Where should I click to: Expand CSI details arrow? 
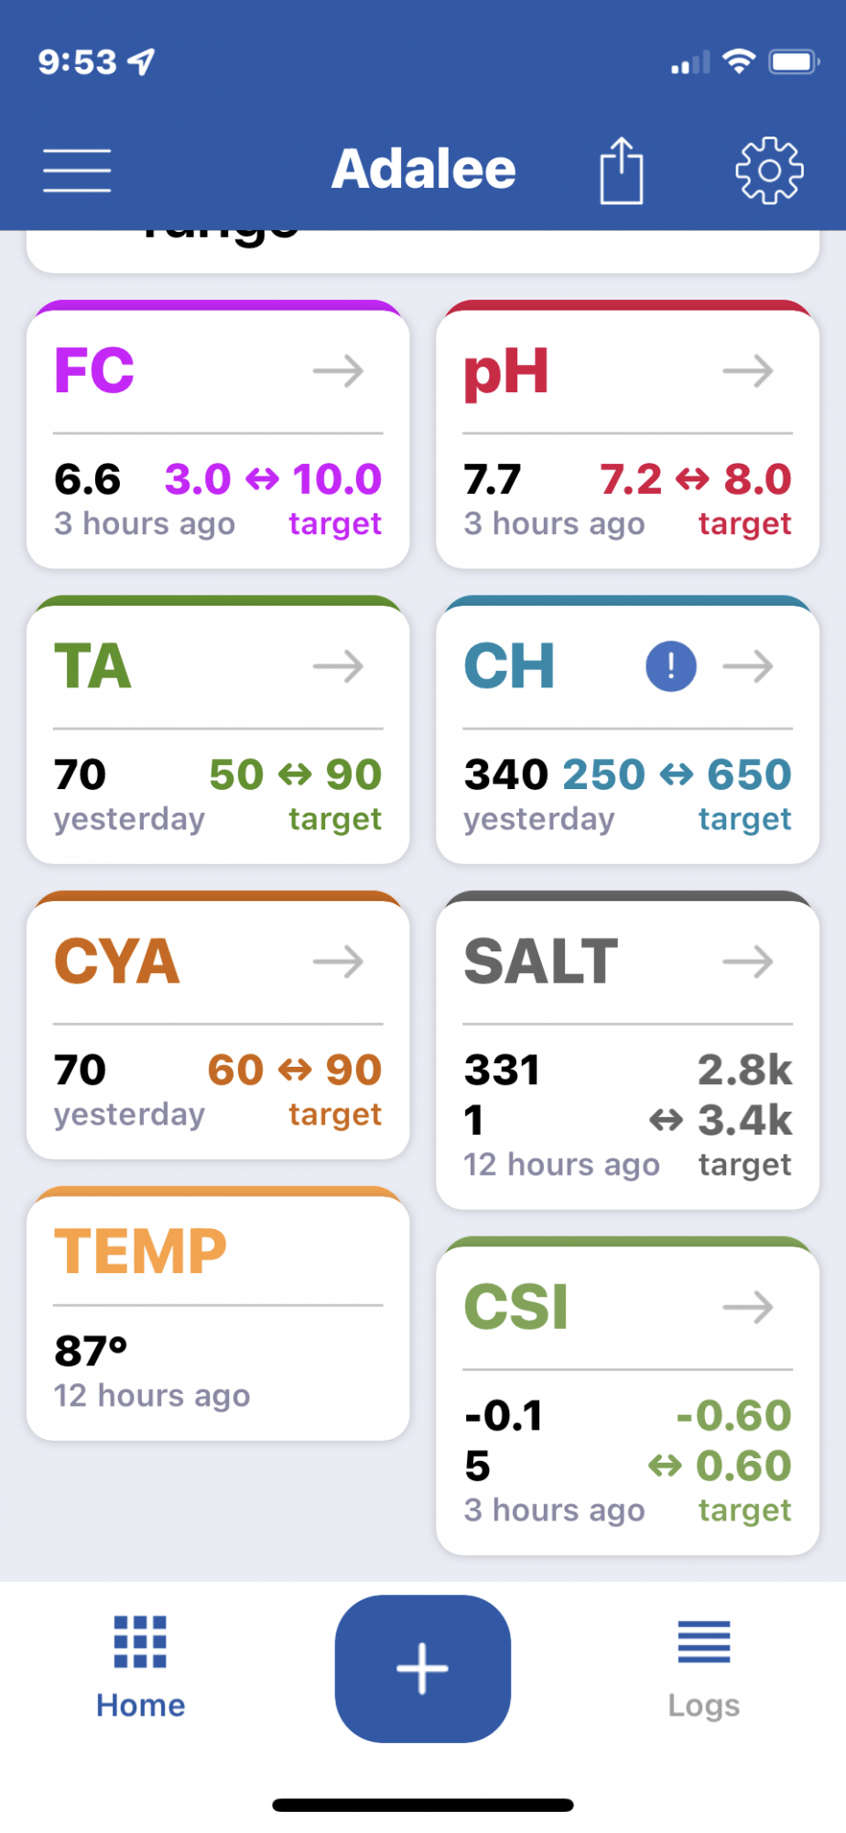(x=748, y=1307)
